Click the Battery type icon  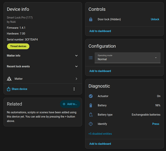tap(91, 115)
